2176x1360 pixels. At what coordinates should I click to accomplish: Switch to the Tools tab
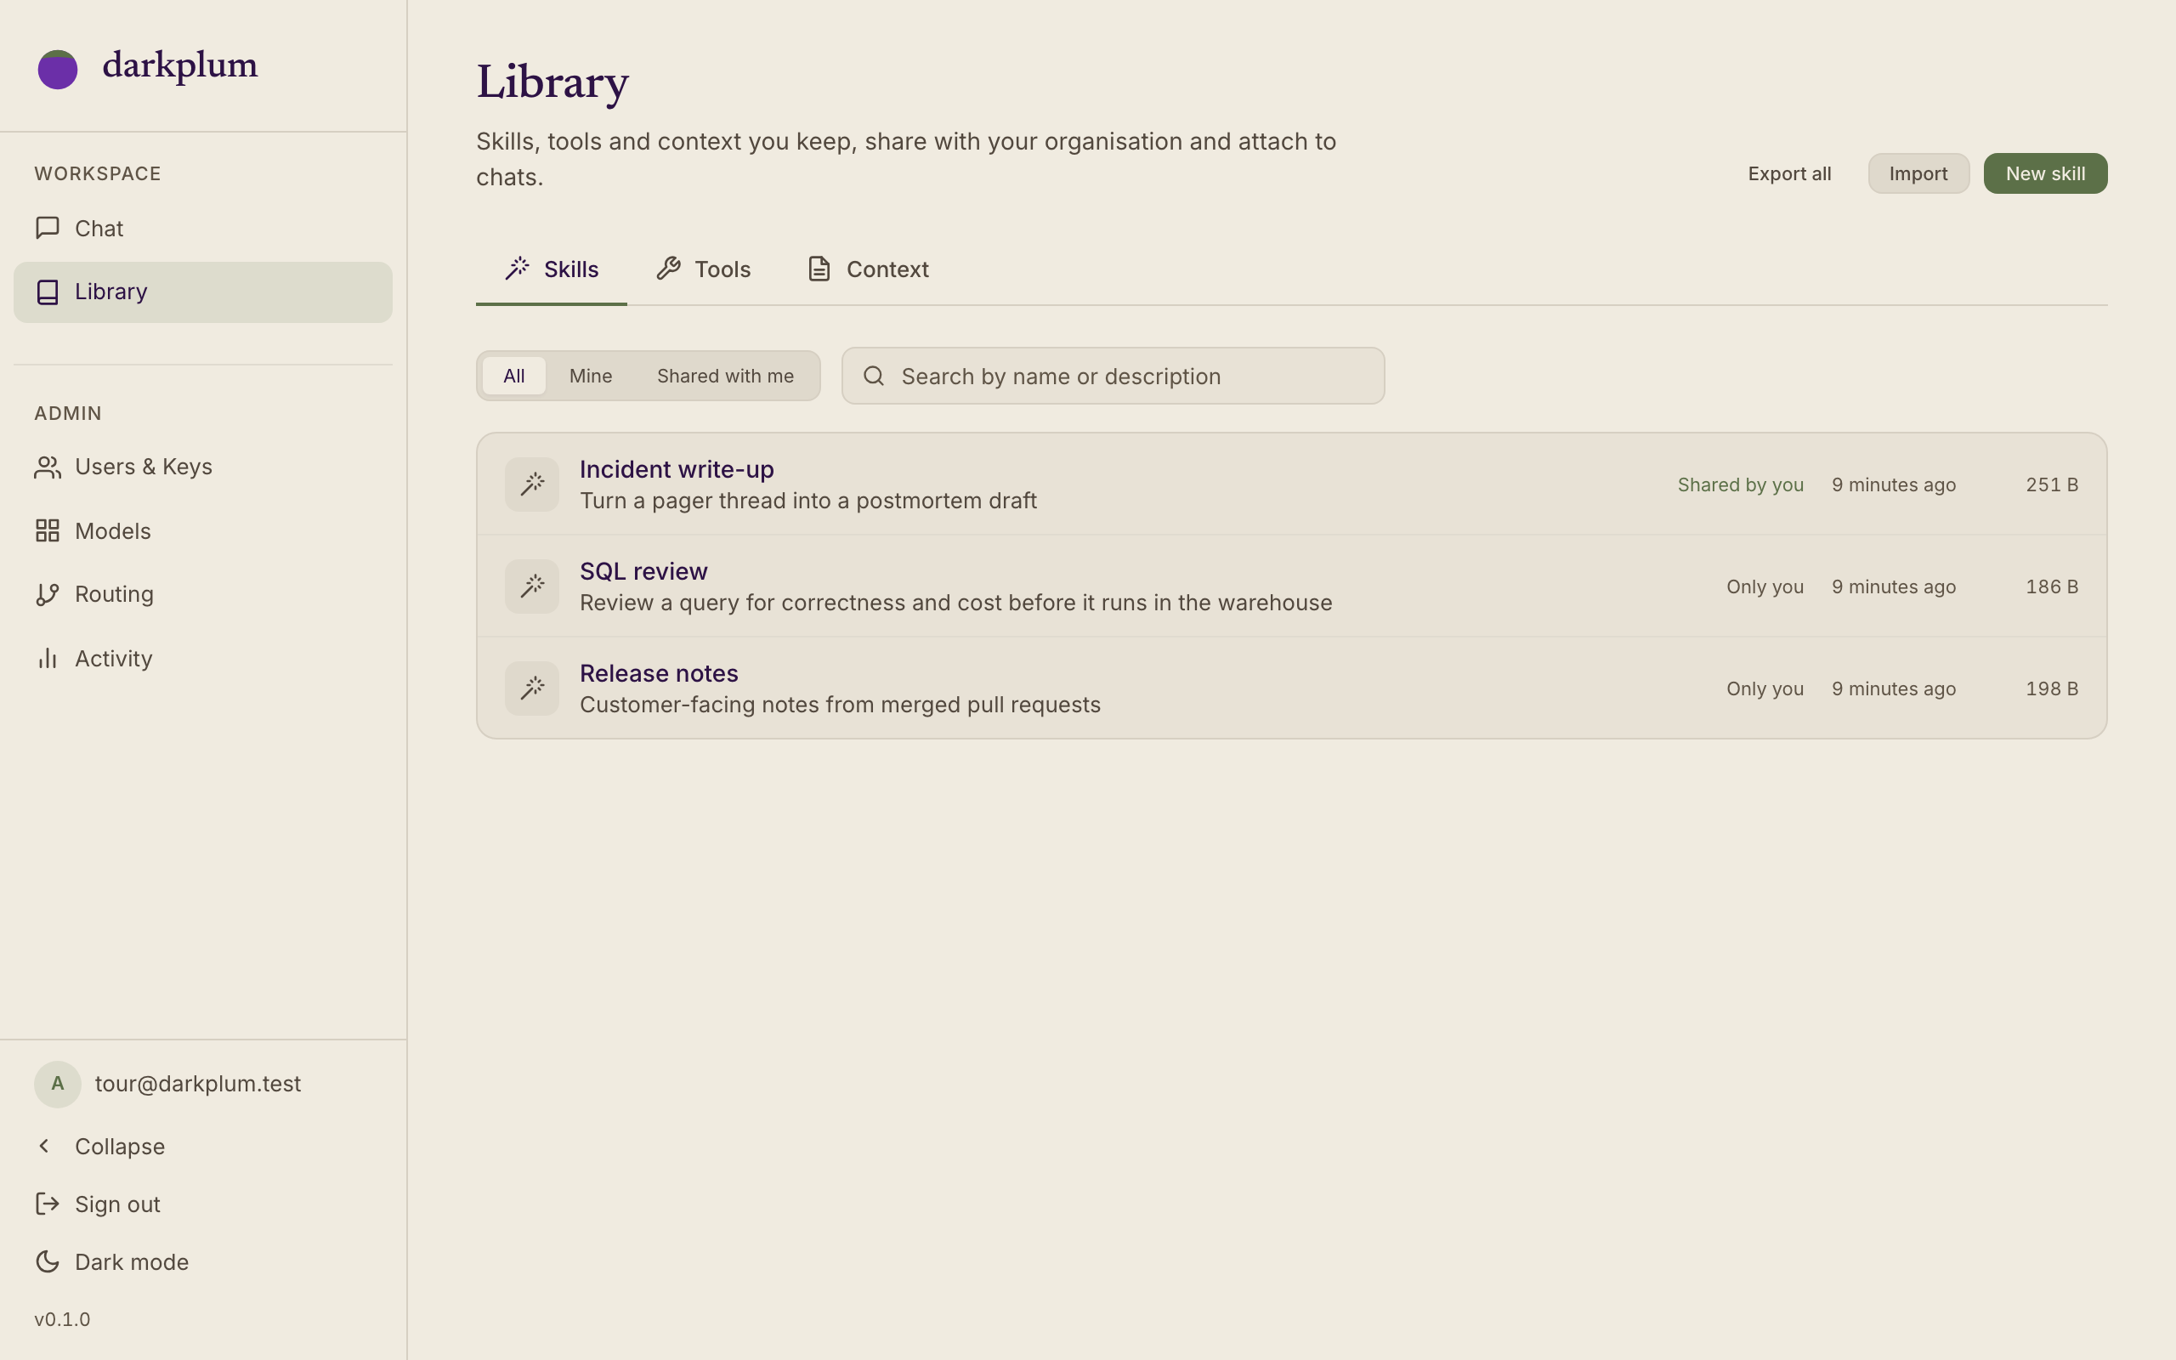click(x=703, y=269)
